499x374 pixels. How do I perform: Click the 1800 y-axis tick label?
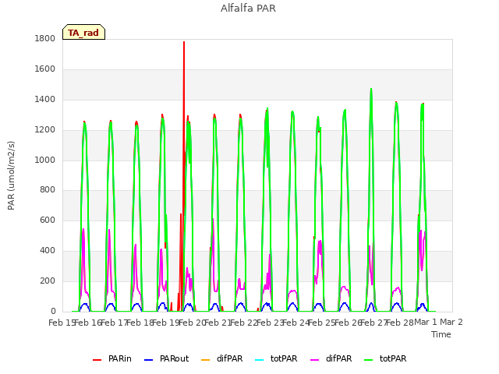point(45,38)
